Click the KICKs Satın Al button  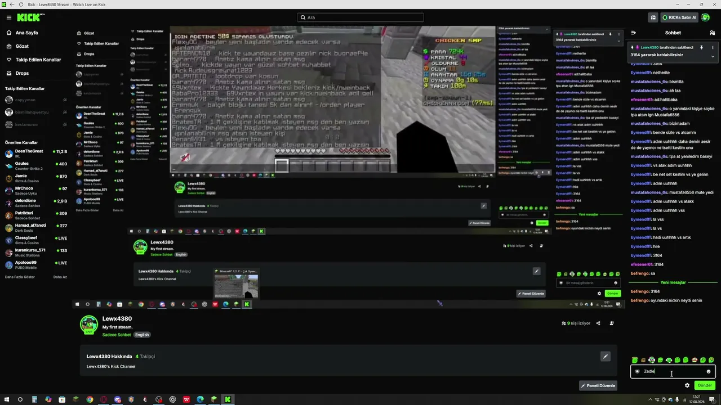[x=679, y=17]
